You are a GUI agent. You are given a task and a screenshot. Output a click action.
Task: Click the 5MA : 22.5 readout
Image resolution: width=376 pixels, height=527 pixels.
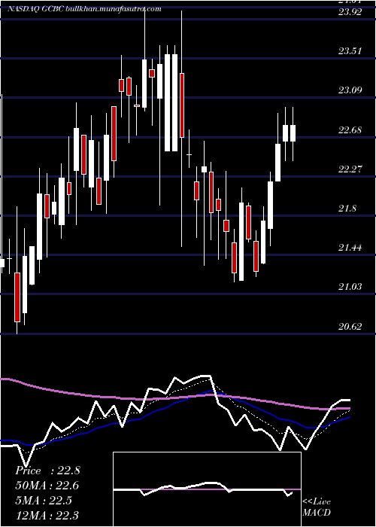pos(44,501)
